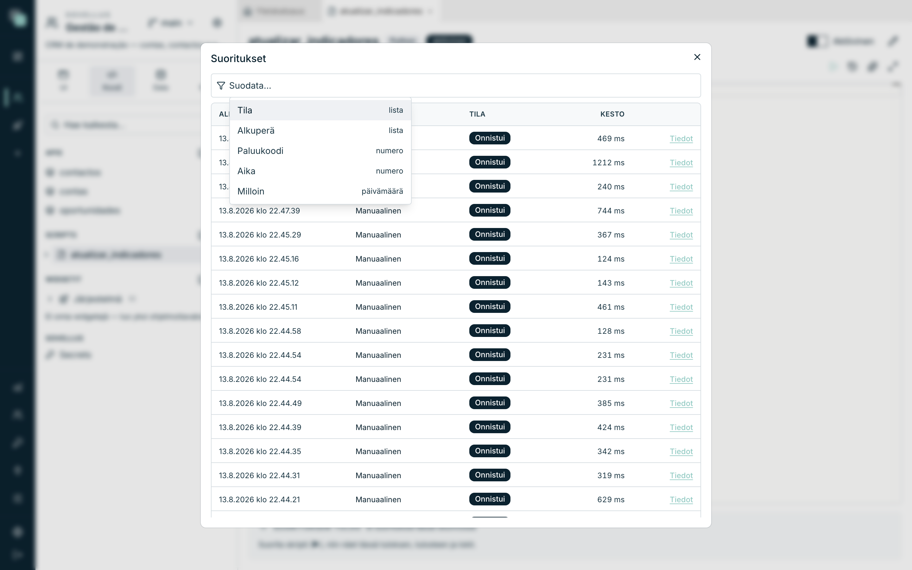Screen dimensions: 912x570
Task: Pick the Milloin date filter option
Action: click(320, 192)
